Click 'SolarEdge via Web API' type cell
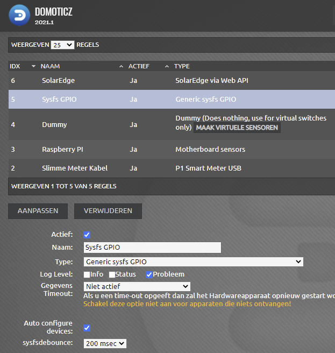Image resolution: width=335 pixels, height=353 pixels. click(212, 81)
